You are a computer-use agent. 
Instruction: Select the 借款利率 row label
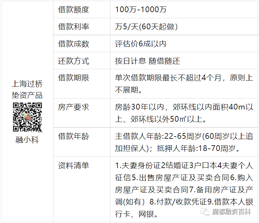pos(73,27)
